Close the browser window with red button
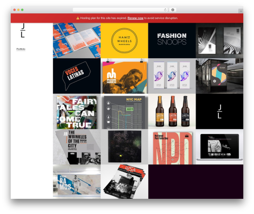Image resolution: width=254 pixels, height=214 pixels. [15, 10]
